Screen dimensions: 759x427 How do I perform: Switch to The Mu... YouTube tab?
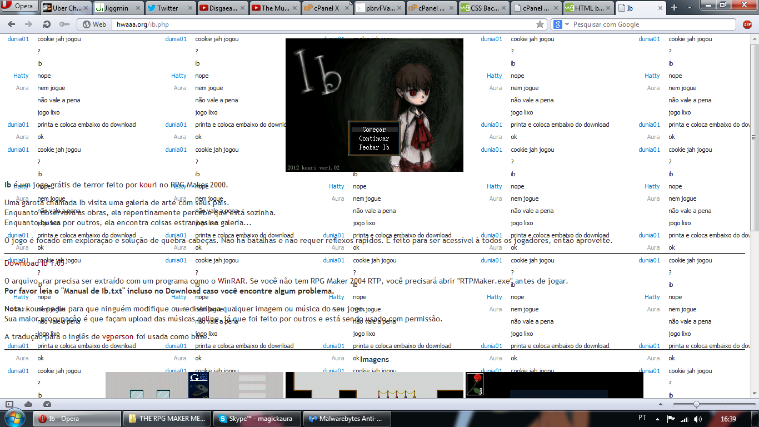coord(275,8)
